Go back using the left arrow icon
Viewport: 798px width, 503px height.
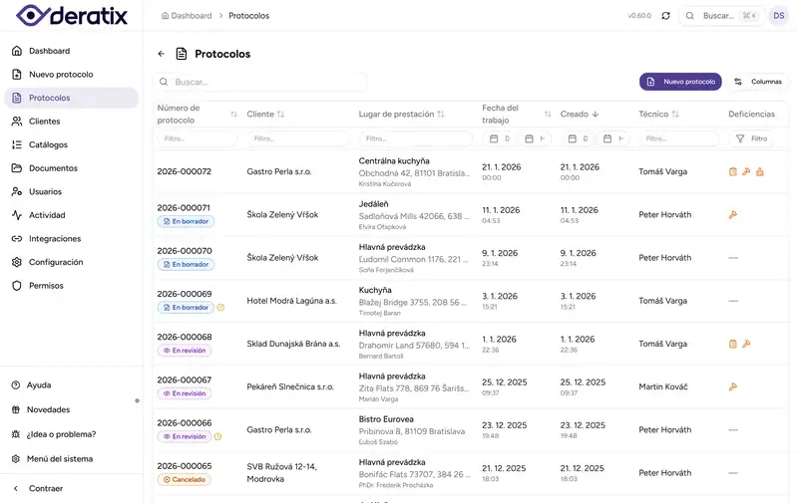[162, 54]
